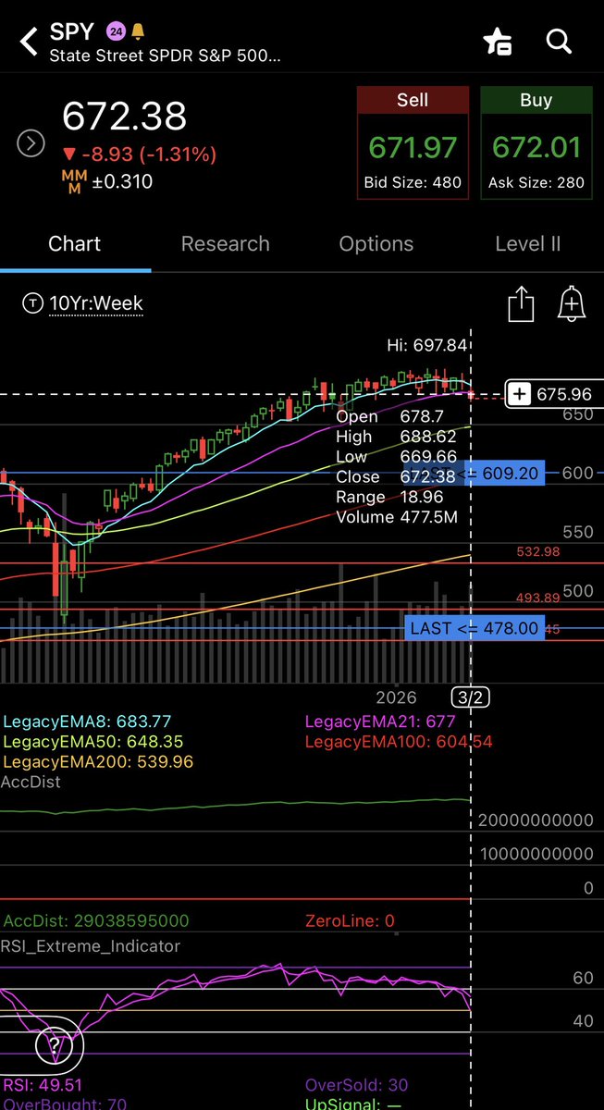
Task: Tap the Buy button at 672.01
Action: (x=536, y=142)
